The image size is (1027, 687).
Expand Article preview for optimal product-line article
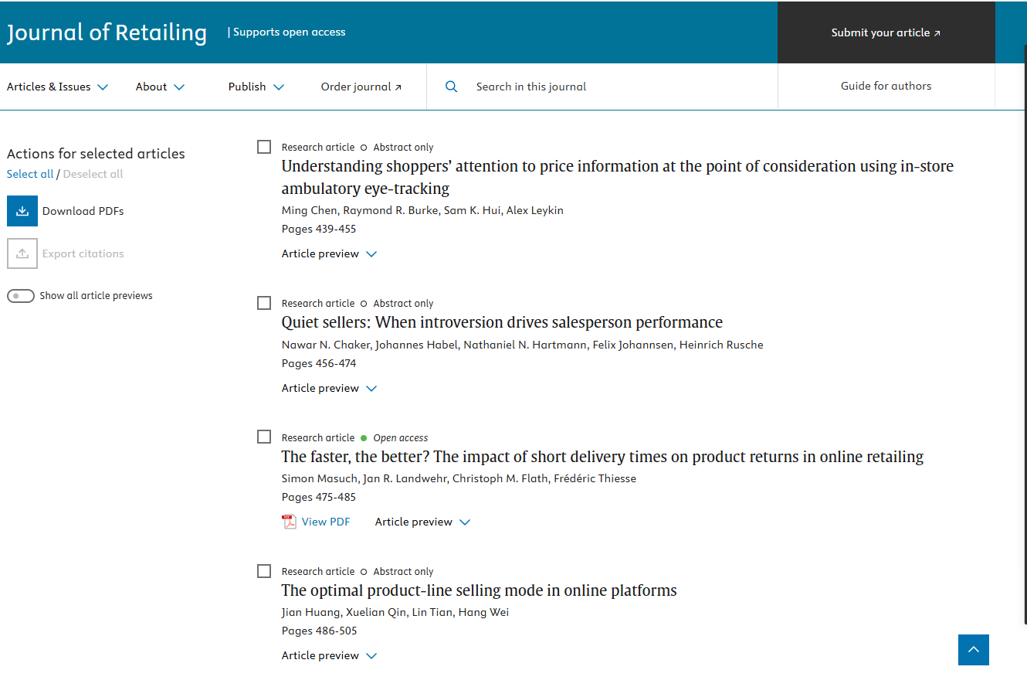pos(329,655)
